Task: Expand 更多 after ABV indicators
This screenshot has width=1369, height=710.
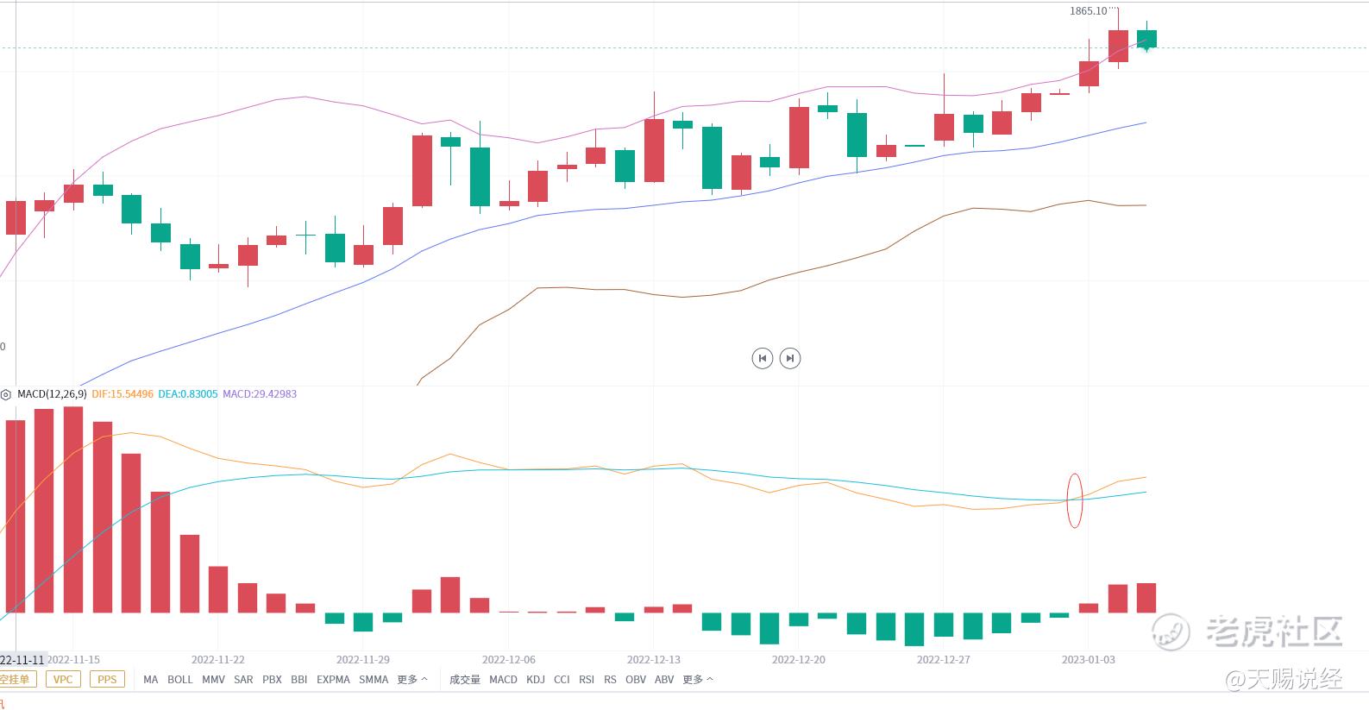Action: [697, 680]
